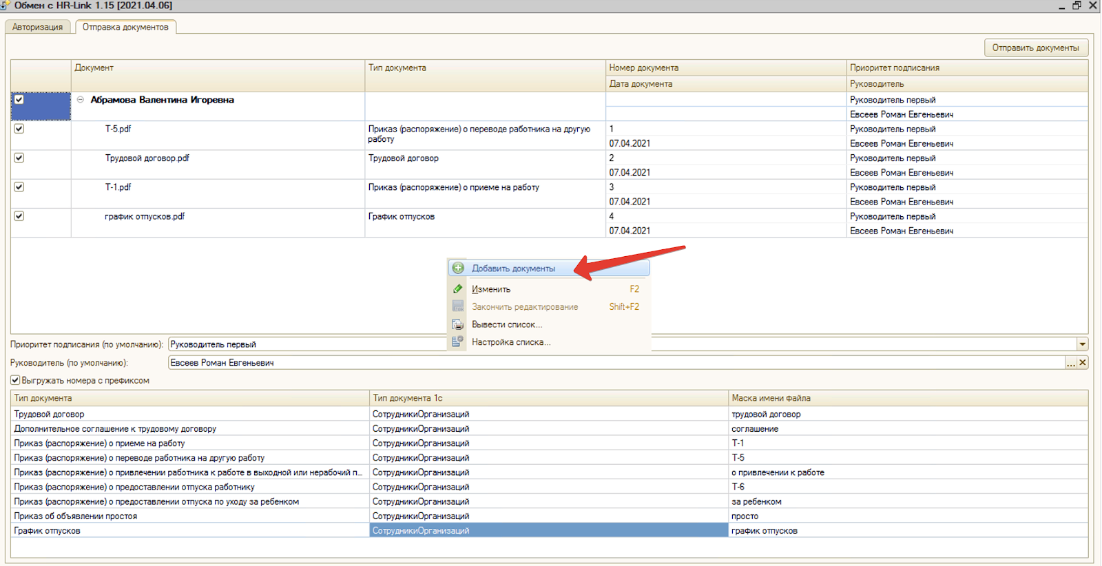The image size is (1102, 566).
Task: Click the Руководитель (по умолчанию) input field
Action: (x=616, y=362)
